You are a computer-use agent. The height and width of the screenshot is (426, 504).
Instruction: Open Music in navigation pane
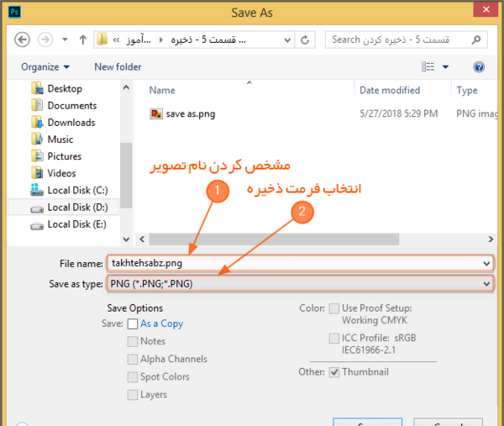click(60, 139)
